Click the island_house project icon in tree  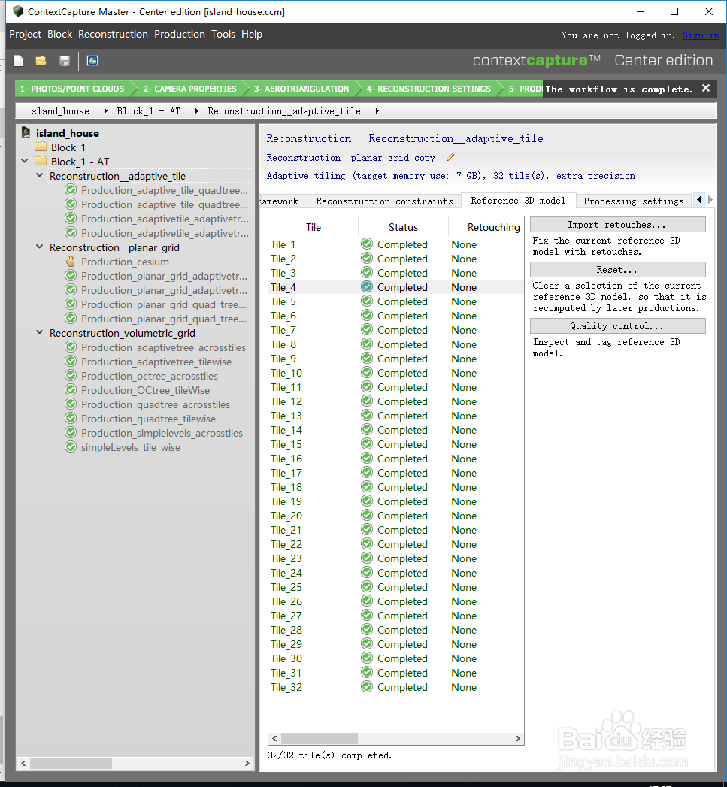click(x=26, y=133)
